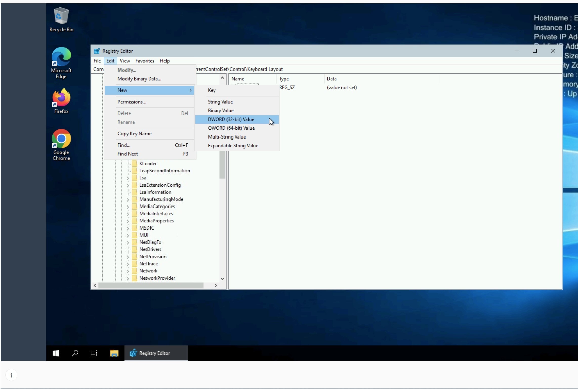
Task: Open the Recycle Bin desktop icon
Action: (61, 20)
